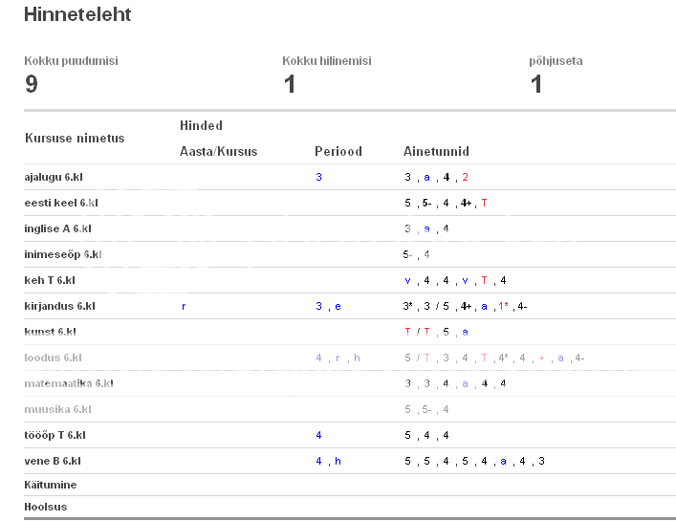Open matemaatika 6.kl course

tap(69, 383)
